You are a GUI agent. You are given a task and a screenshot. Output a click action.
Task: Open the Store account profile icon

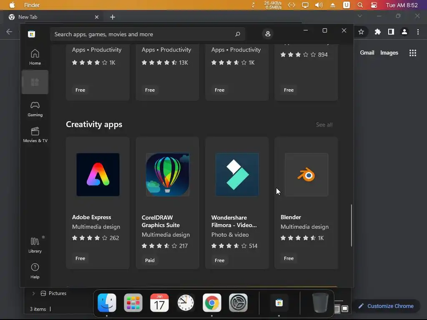tap(268, 34)
